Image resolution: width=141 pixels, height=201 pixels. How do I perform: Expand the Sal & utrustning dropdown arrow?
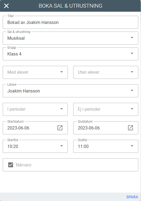132,38
